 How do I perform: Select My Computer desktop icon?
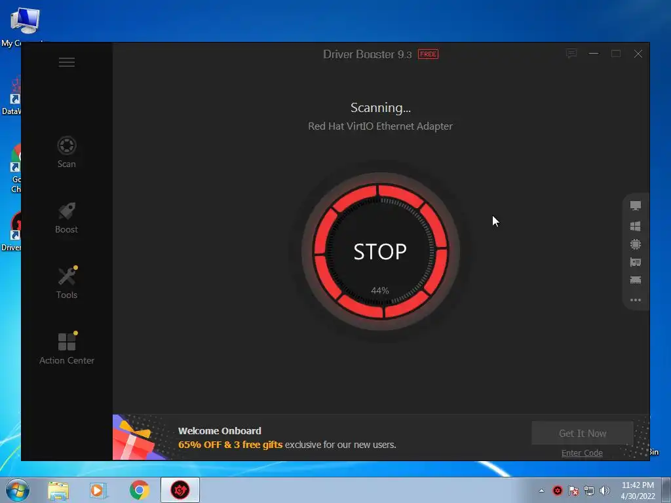25,26
